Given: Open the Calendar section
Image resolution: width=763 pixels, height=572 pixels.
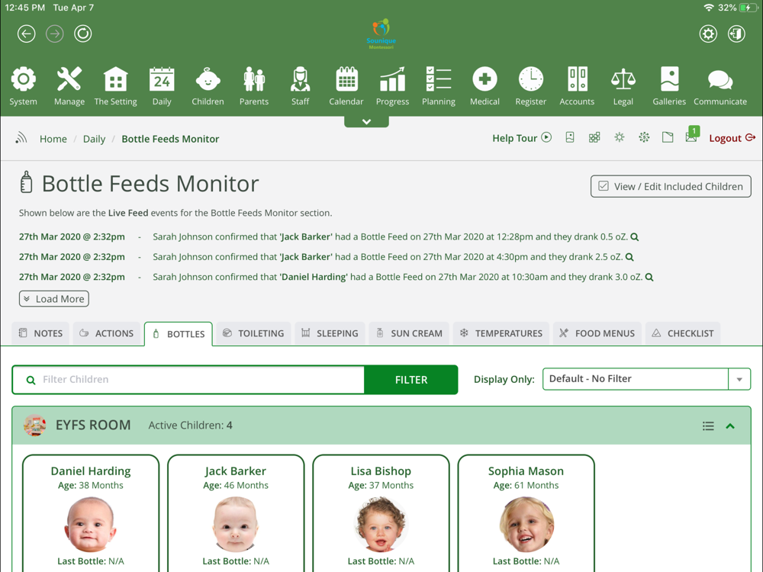Looking at the screenshot, I should click(346, 86).
